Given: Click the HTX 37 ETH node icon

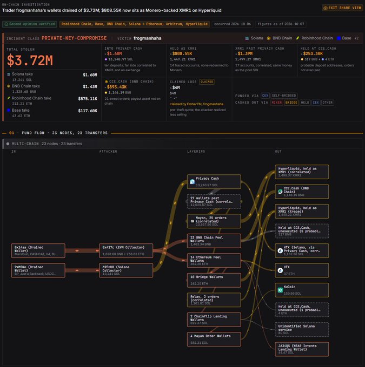Looking at the screenshot, I should (x=280, y=270).
